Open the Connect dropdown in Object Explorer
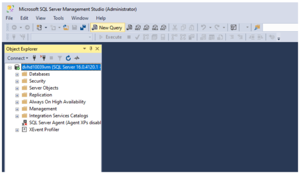 (18, 58)
